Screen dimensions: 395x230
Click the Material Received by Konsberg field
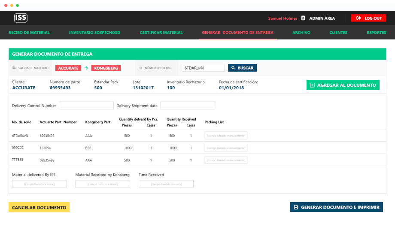pyautogui.click(x=103, y=184)
